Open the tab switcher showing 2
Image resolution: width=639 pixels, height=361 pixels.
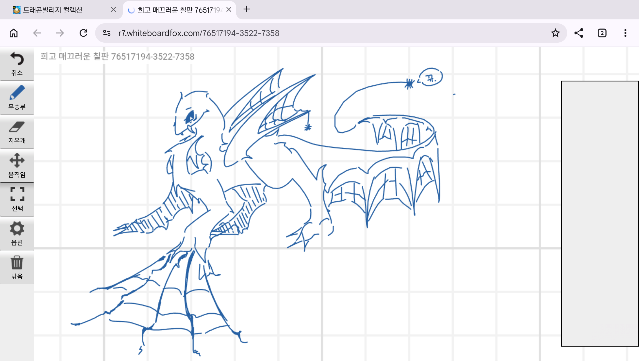coord(602,33)
